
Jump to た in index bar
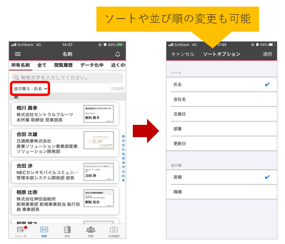pyautogui.click(x=123, y=149)
